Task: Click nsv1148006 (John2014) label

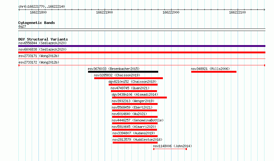Action: [x=172, y=146]
